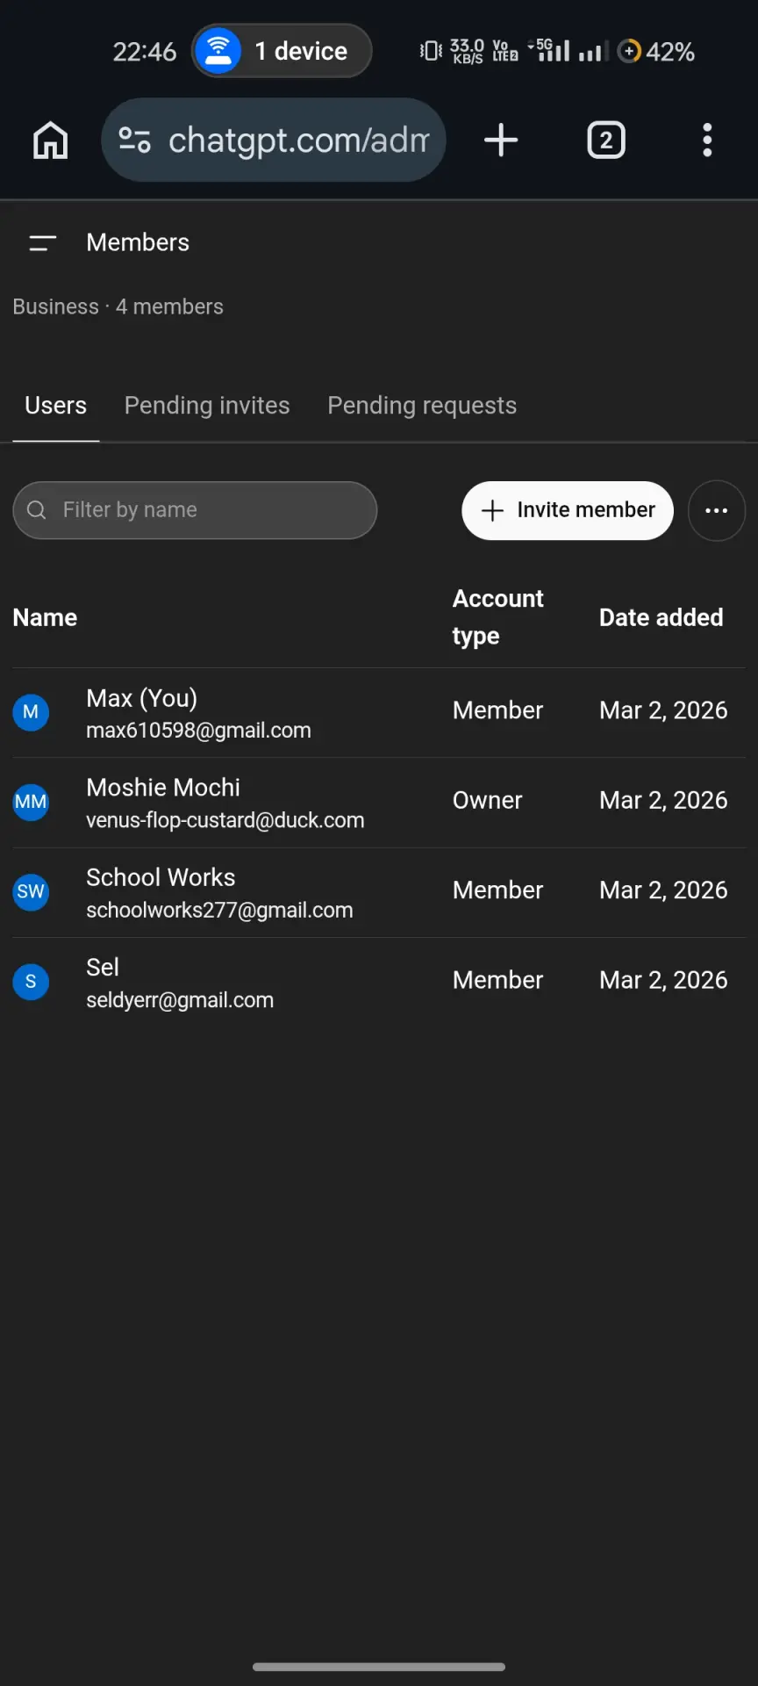Click the Sel avatar labeled S
The image size is (758, 1686).
[31, 982]
